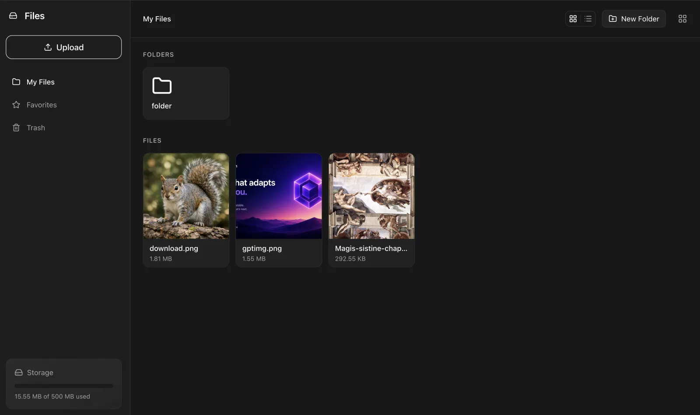Click the star icon next to Favorites
The width and height of the screenshot is (700, 415).
[x=16, y=105]
